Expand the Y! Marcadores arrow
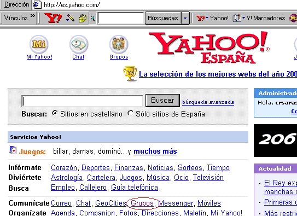The width and height of the screenshot is (297, 216). pos(243,18)
